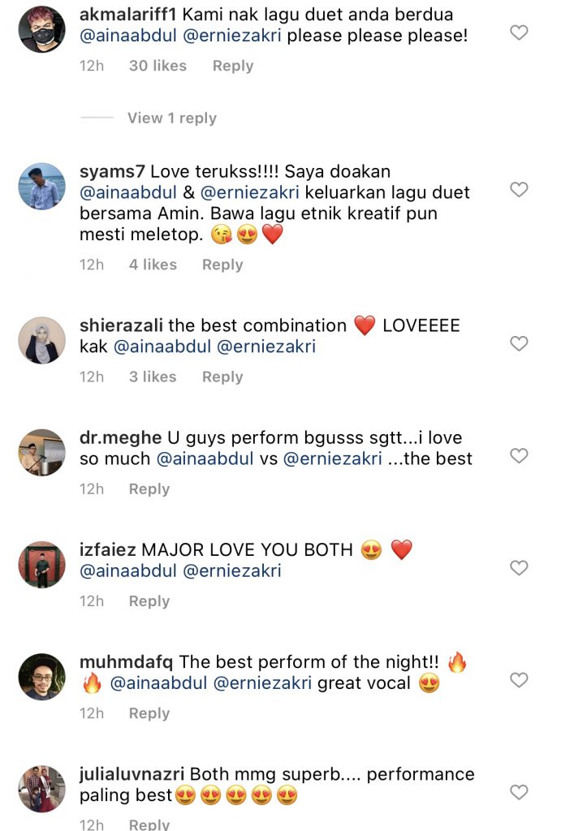This screenshot has width=561, height=831.
Task: Open syams7's avatar thumbnail
Action: click(41, 186)
